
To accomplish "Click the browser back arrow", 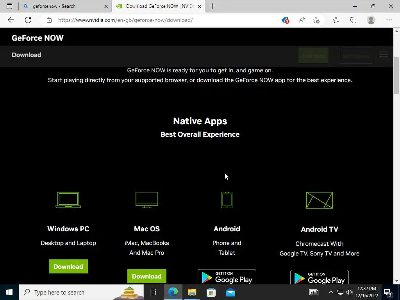I will (x=11, y=20).
